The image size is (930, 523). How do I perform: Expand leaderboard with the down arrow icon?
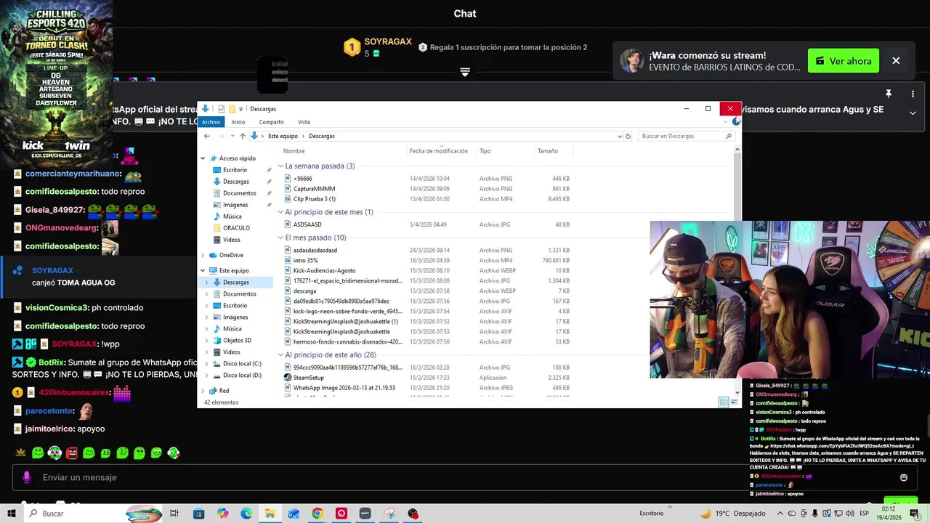[x=465, y=72]
